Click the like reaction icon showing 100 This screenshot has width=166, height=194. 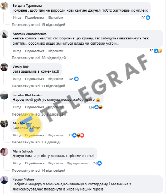(148, 17)
